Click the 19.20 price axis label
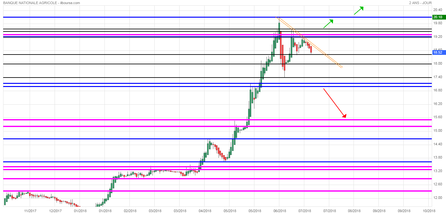Viewport: 446px width, 214px height. 437,37
